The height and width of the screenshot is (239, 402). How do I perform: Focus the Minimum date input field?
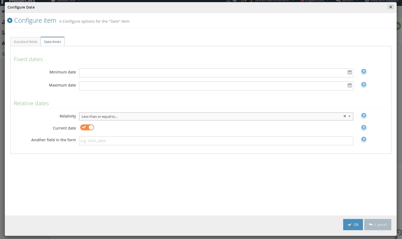(216, 73)
